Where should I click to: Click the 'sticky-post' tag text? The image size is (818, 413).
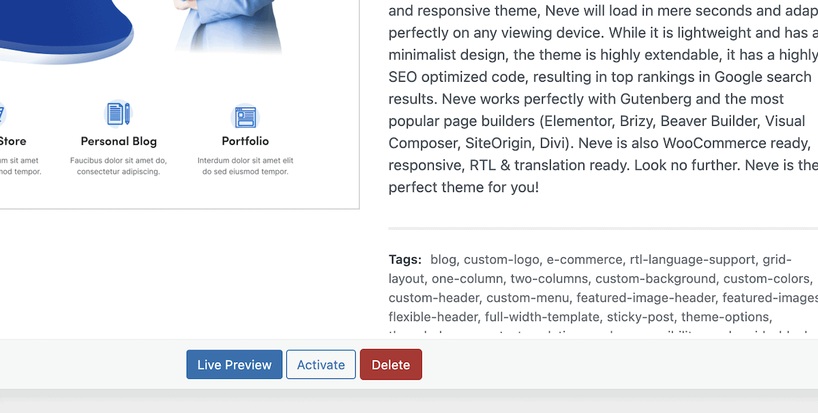tap(640, 316)
